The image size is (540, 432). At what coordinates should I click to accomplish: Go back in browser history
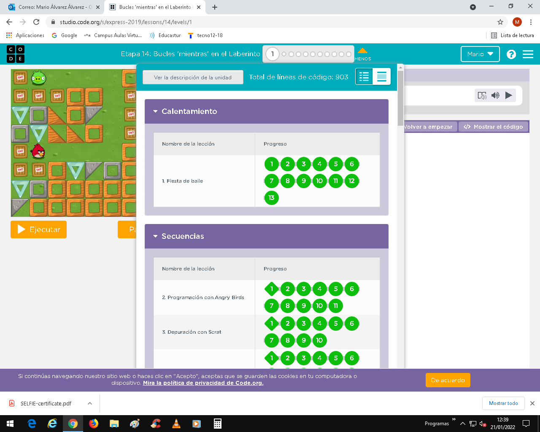(9, 22)
